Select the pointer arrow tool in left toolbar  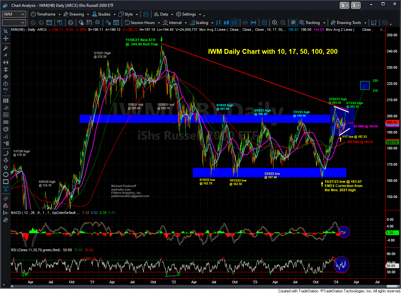point(6,31)
